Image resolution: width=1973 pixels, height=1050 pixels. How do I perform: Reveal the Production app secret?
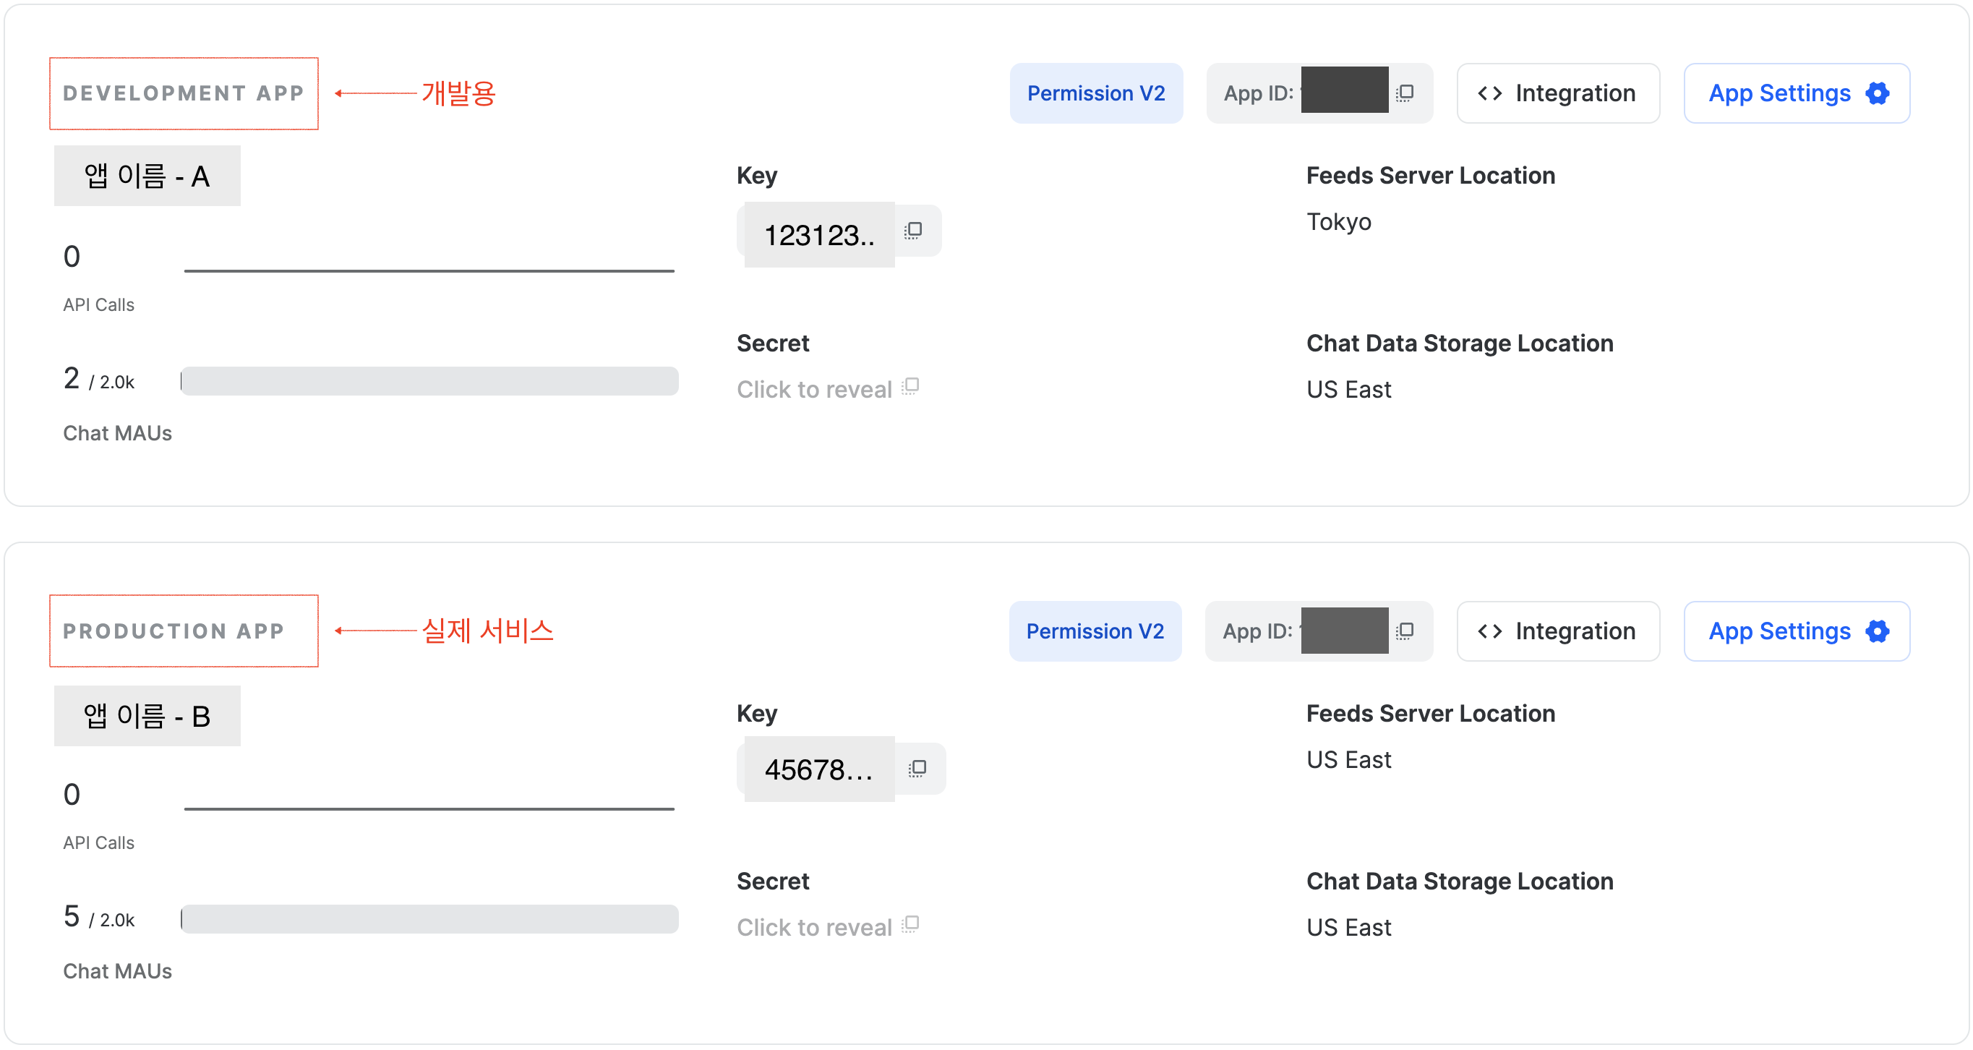[814, 926]
